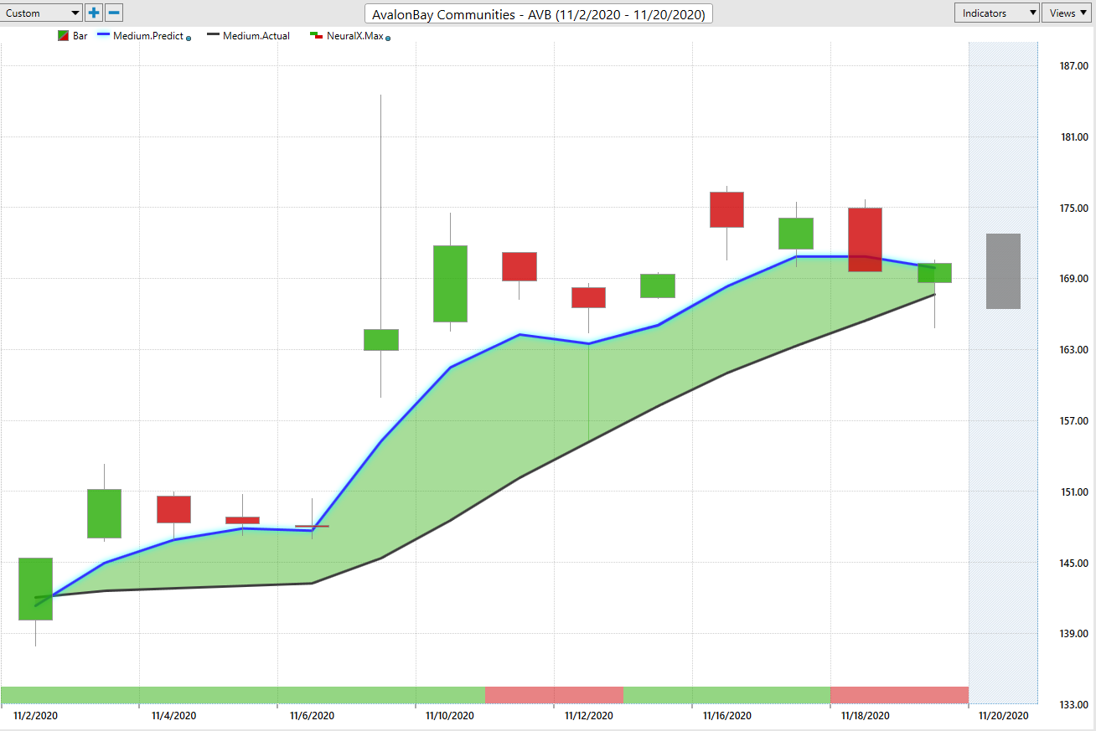
Task: Click the Bar legend label
Action: [80, 36]
